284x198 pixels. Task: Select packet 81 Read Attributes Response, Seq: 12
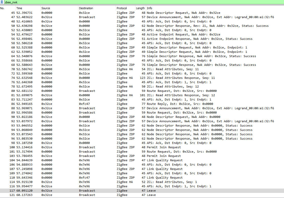click(x=142, y=95)
